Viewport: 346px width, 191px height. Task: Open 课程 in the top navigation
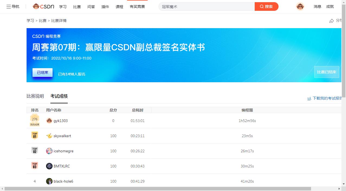click(x=119, y=6)
